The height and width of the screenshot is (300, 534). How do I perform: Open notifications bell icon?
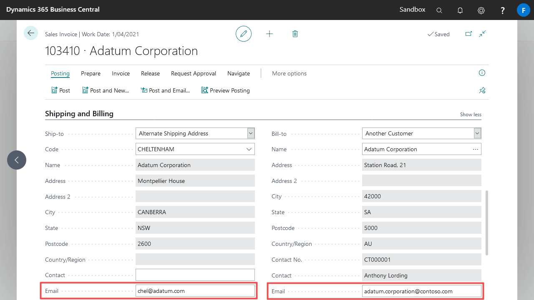pos(460,10)
